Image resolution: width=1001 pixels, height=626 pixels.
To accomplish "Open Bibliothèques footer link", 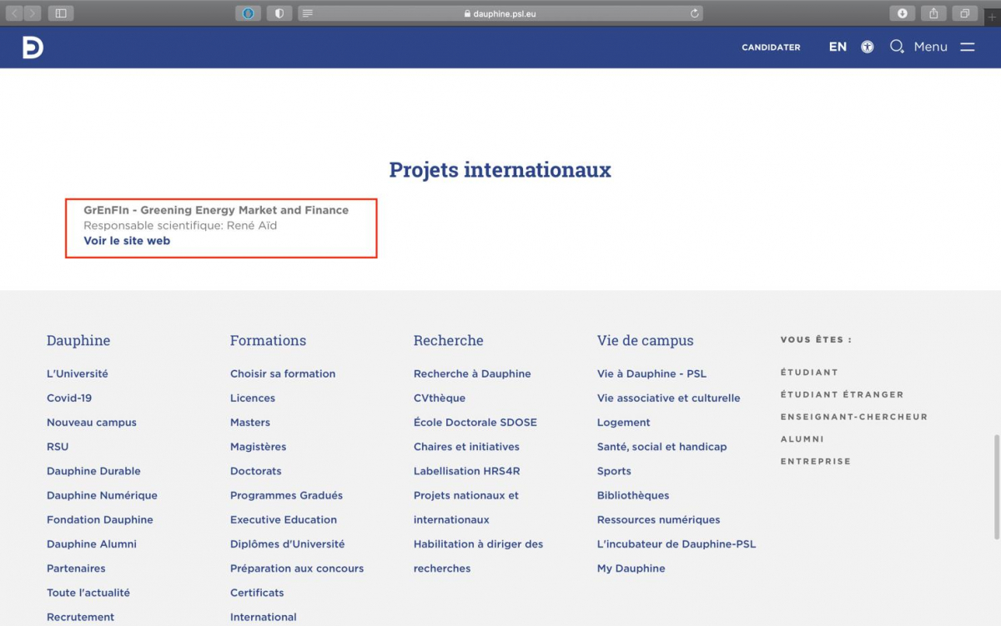I will coord(633,495).
